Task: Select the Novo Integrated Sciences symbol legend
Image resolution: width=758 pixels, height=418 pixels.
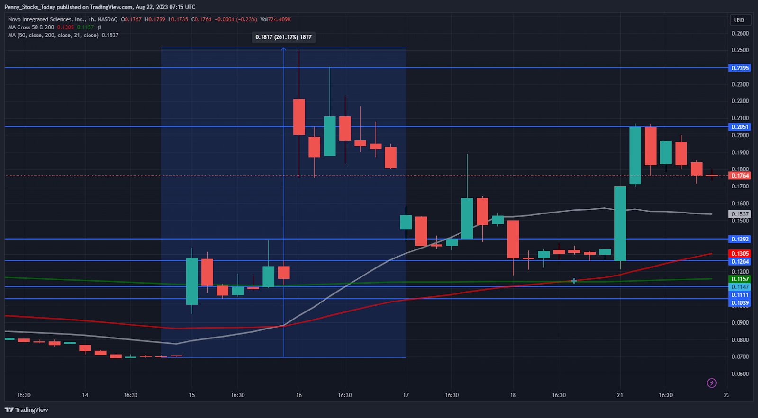Action: point(63,19)
